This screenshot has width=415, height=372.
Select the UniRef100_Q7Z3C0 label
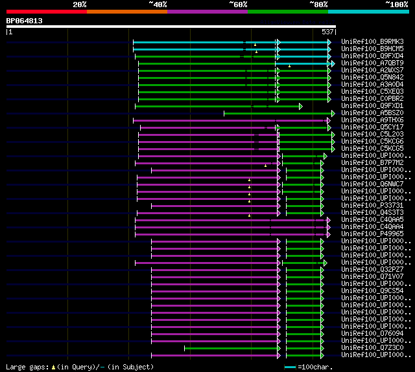click(372, 348)
